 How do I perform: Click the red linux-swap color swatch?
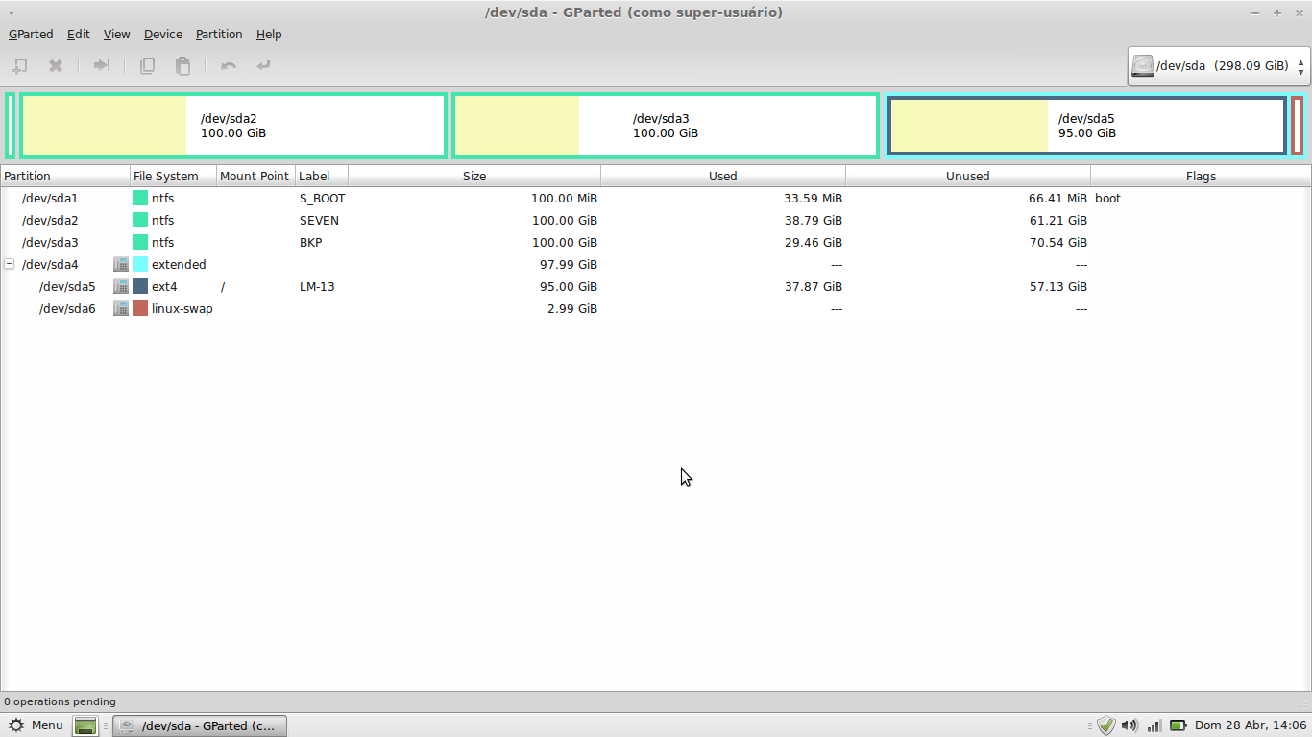point(140,308)
